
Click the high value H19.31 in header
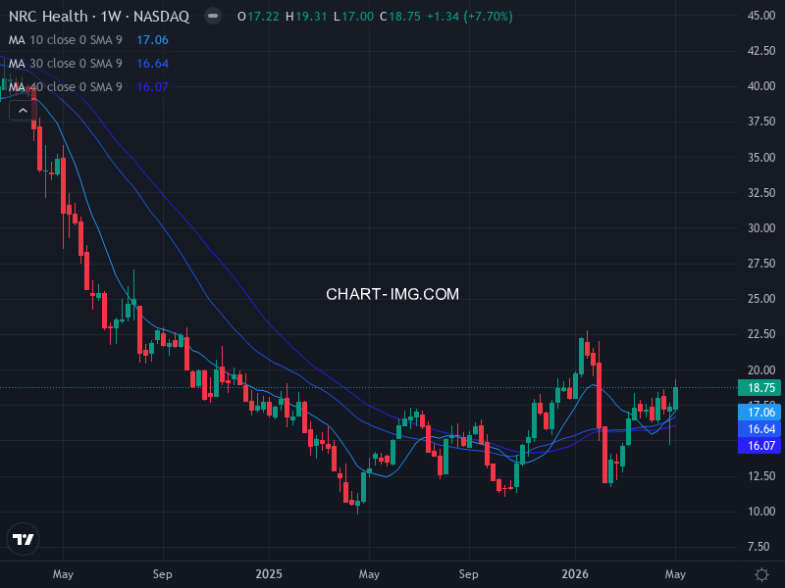(x=306, y=17)
